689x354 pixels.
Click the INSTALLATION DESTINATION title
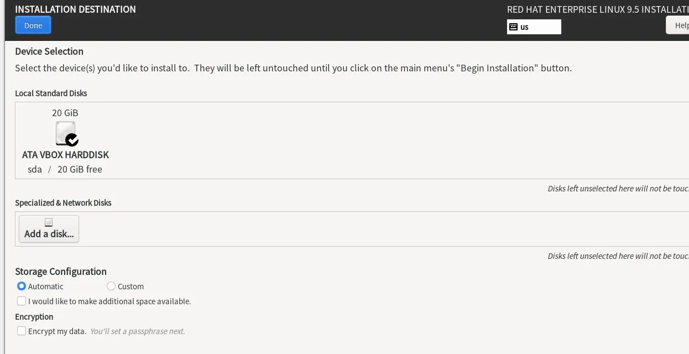pos(75,9)
